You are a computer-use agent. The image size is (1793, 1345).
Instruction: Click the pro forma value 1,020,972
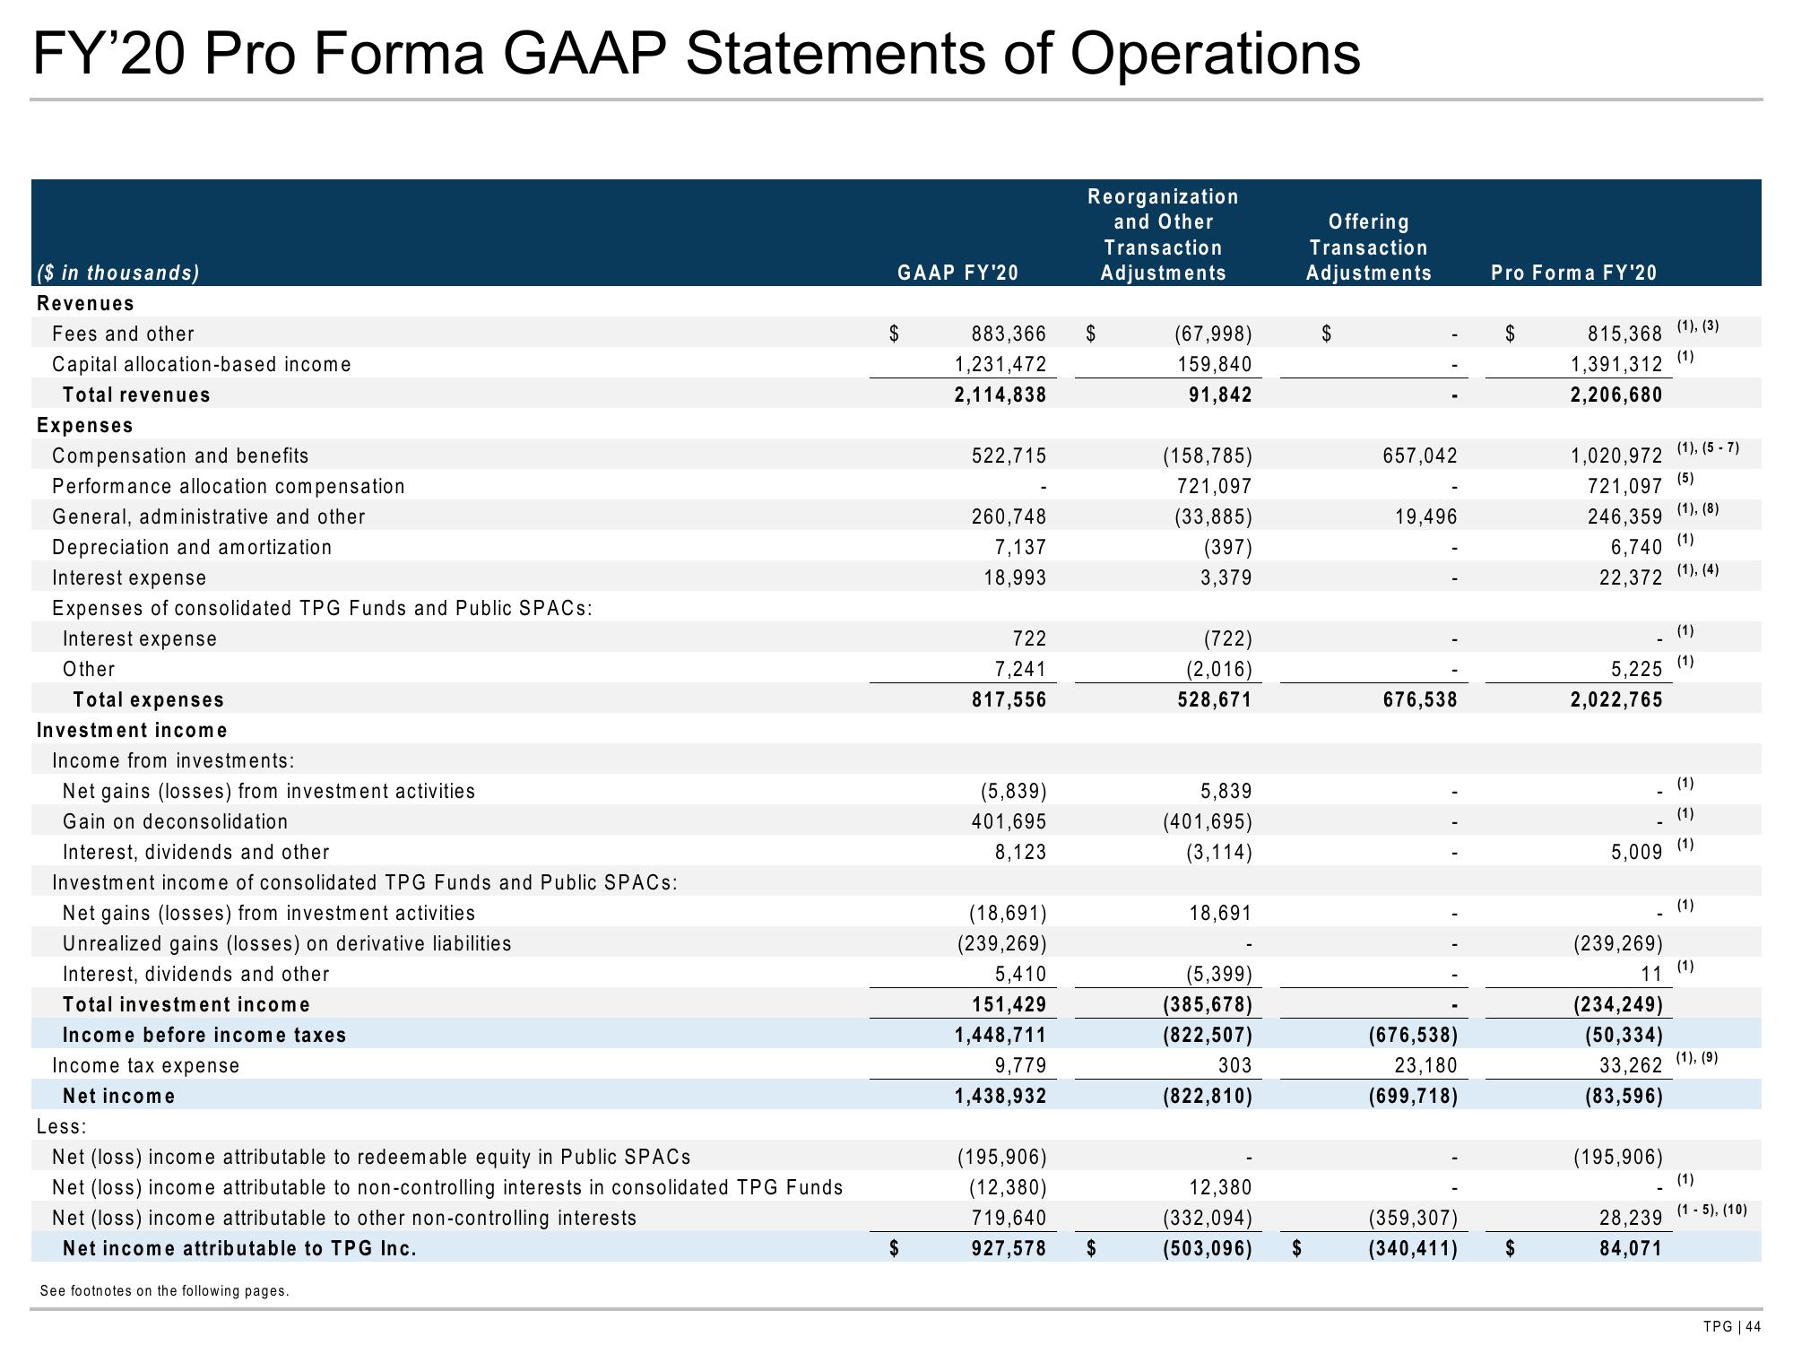pyautogui.click(x=1616, y=456)
